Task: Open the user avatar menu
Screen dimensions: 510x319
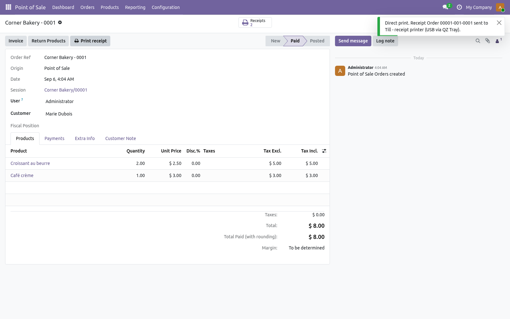Action: coord(500,7)
